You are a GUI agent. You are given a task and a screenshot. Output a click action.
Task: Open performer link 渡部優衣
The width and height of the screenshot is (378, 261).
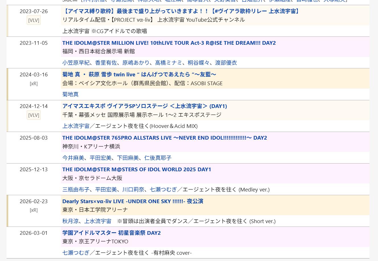pyautogui.click(x=226, y=63)
